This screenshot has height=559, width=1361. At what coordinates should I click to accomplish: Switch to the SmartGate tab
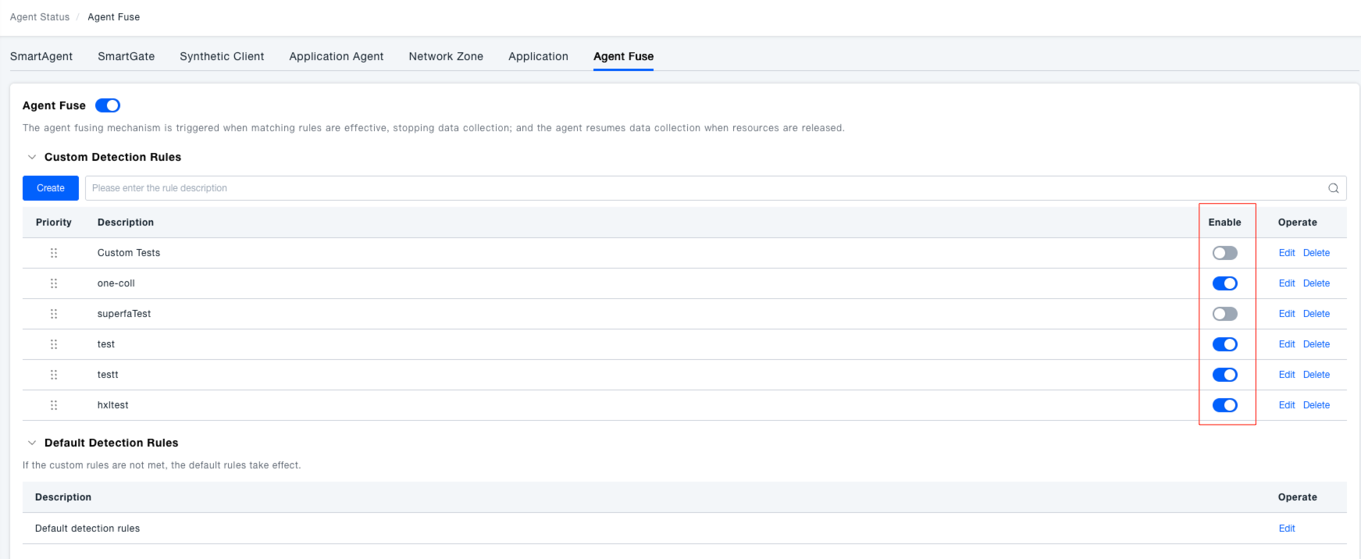point(126,56)
